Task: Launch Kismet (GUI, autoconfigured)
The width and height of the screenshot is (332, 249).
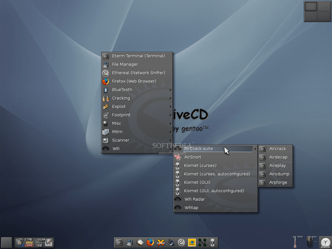Action: pyautogui.click(x=214, y=191)
